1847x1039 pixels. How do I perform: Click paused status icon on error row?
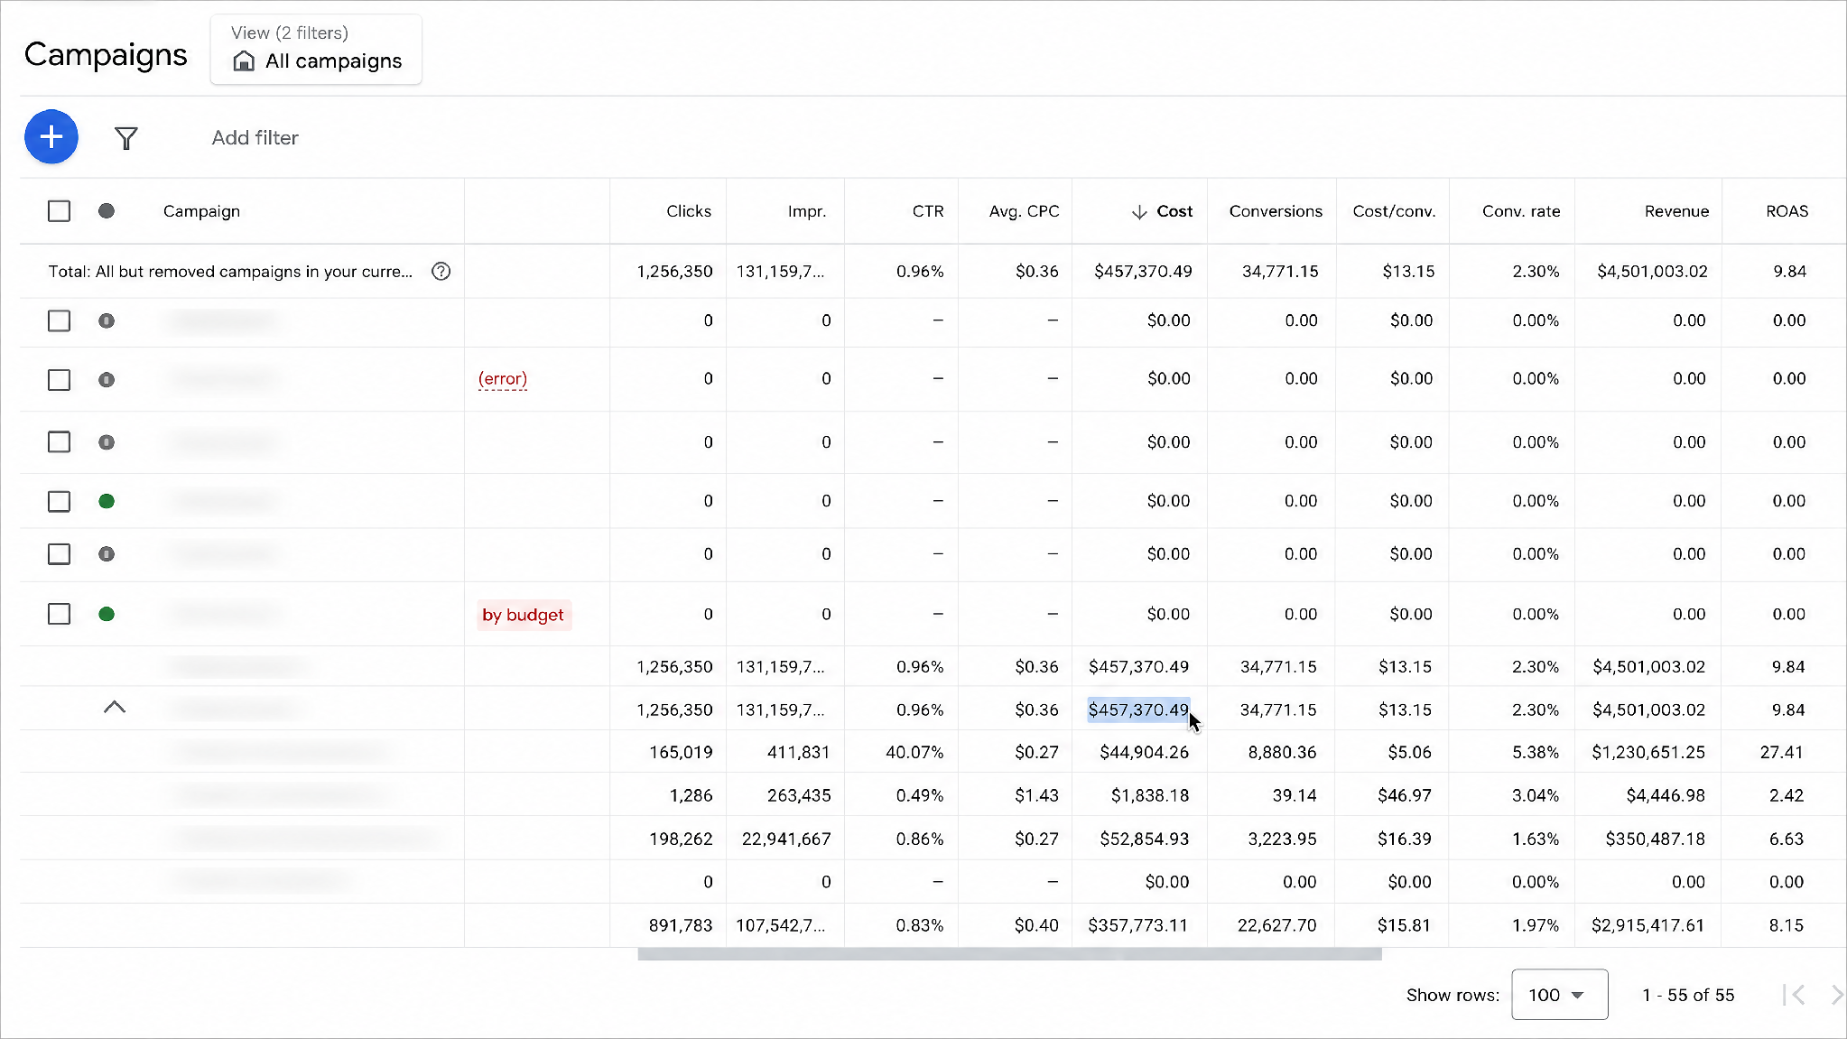click(107, 380)
